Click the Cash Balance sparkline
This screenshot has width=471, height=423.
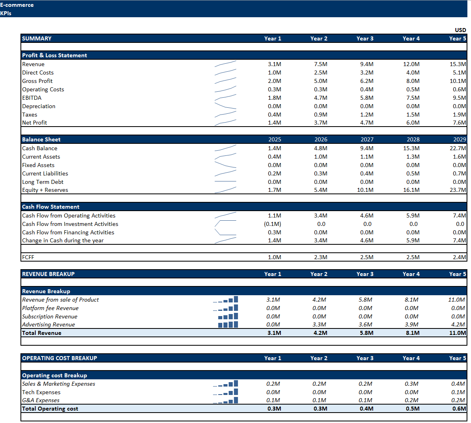[225, 148]
